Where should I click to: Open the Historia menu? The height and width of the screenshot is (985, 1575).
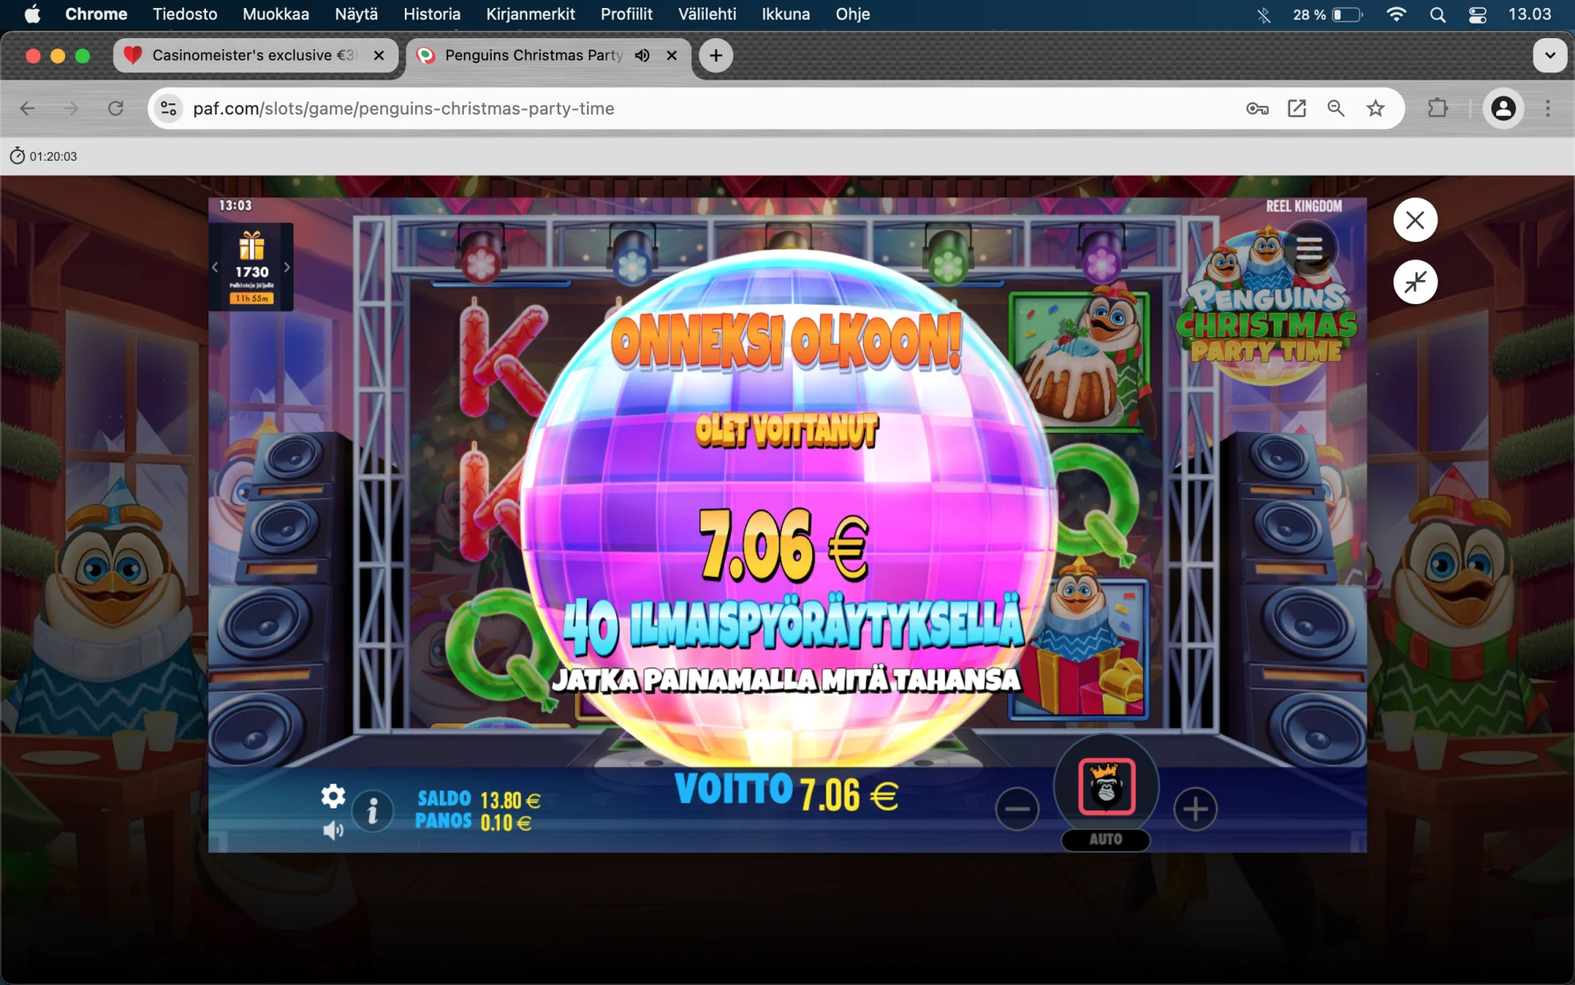point(431,14)
